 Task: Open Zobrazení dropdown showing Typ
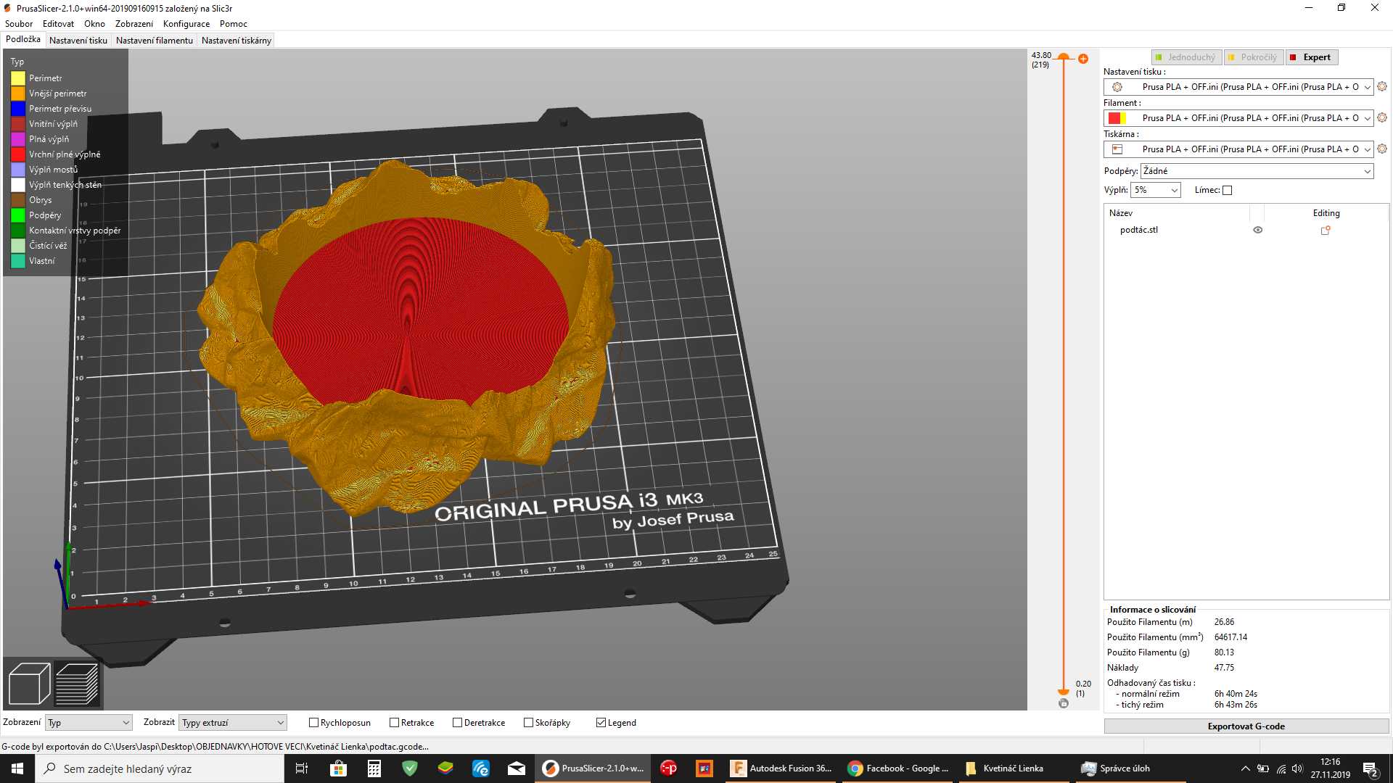point(89,723)
